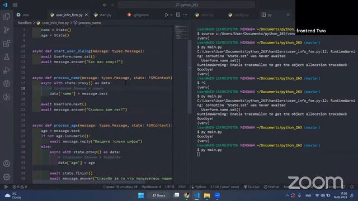The width and height of the screenshot is (358, 201).
Task: Open the editor More Actions ellipsis
Action: pyautogui.click(x=185, y=15)
